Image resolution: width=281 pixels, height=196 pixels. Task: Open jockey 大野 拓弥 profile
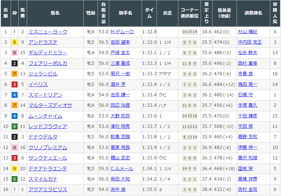click(120, 116)
